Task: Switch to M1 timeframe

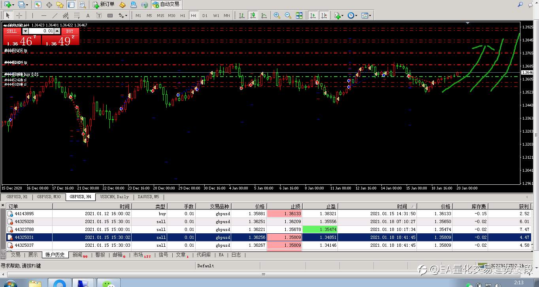Action: (x=138, y=15)
